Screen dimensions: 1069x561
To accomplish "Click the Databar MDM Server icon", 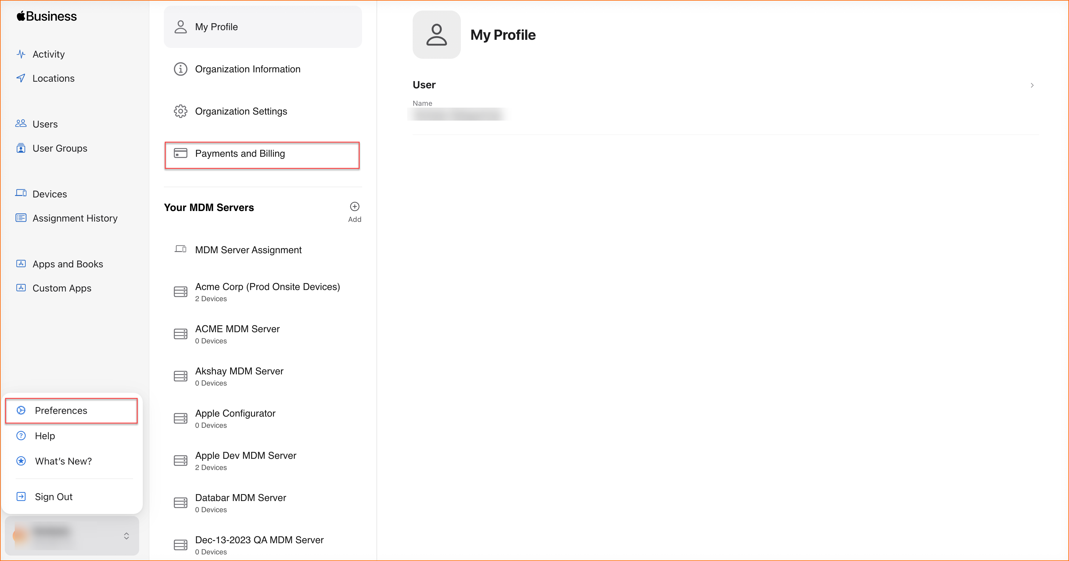I will [x=180, y=503].
